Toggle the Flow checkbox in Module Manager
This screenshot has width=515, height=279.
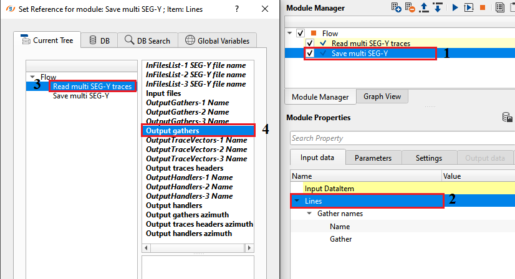coord(301,33)
